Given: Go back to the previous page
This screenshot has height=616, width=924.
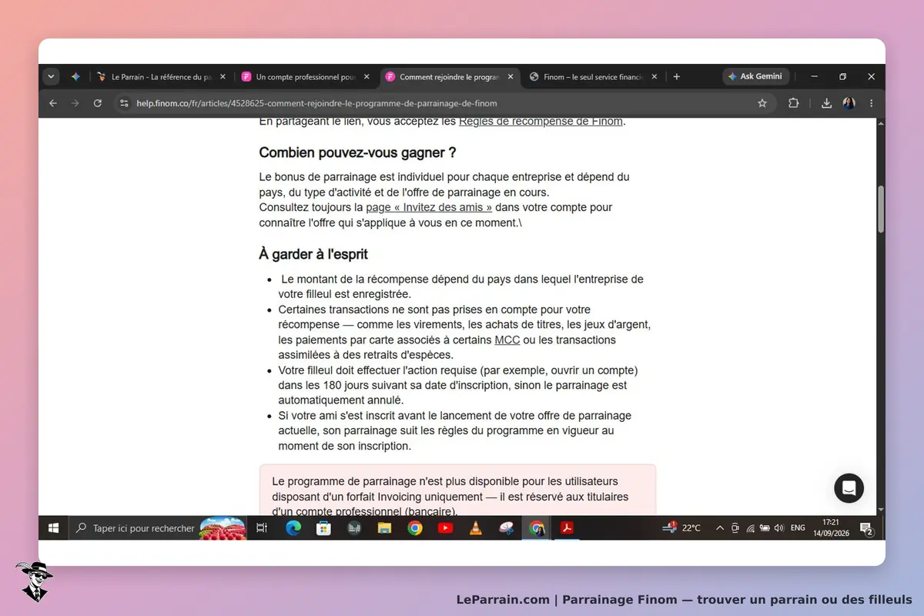Looking at the screenshot, I should 52,103.
